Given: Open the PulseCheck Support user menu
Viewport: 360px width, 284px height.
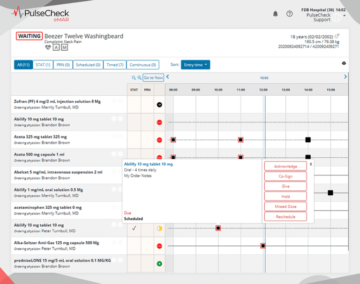Looking at the screenshot, I should click(x=336, y=17).
